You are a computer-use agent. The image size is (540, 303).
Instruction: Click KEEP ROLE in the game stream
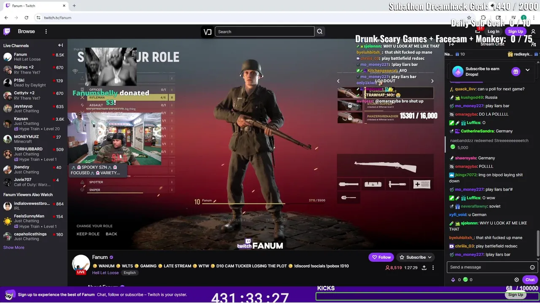pyautogui.click(x=88, y=234)
